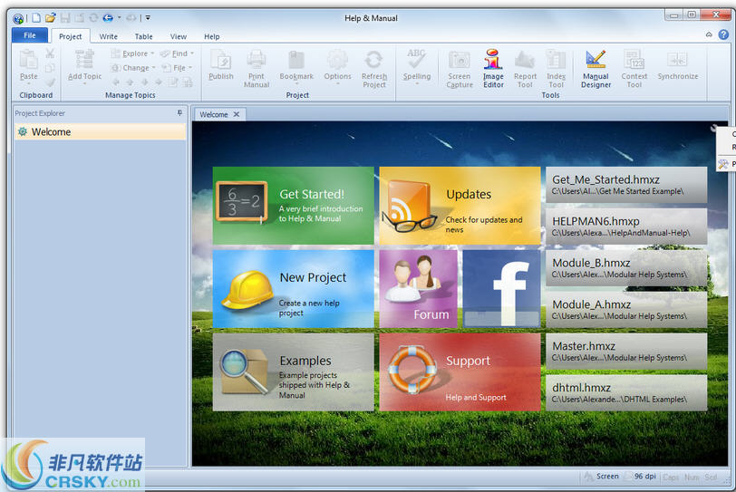Open recent file Get_Me_Started.hmxz
The image size is (736, 492).
coord(626,185)
